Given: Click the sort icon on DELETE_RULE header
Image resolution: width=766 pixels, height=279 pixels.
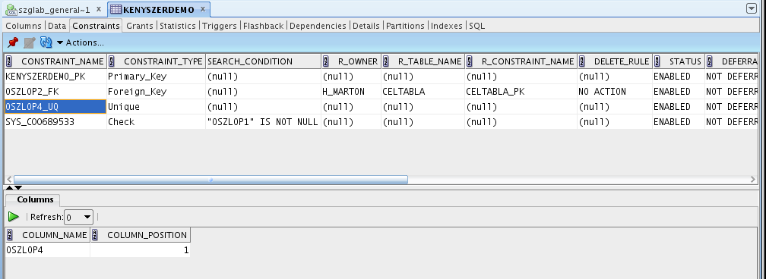Looking at the screenshot, I should click(x=583, y=61).
